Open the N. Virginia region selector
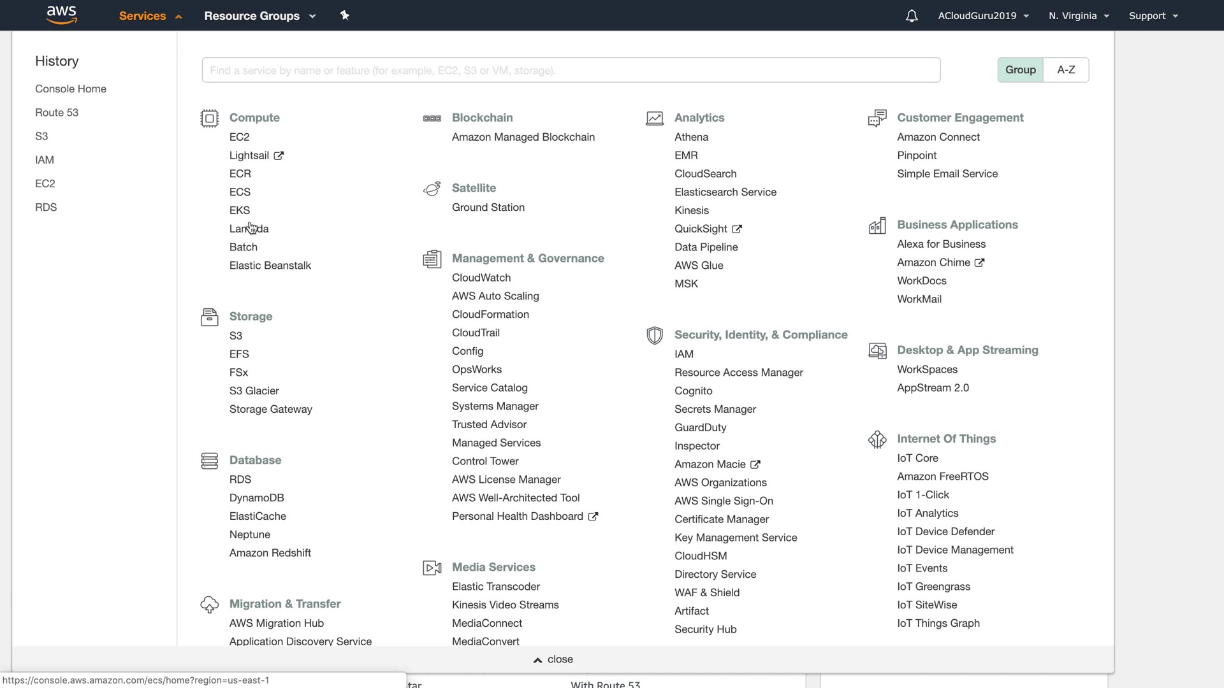Viewport: 1224px width, 688px height. pyautogui.click(x=1079, y=16)
